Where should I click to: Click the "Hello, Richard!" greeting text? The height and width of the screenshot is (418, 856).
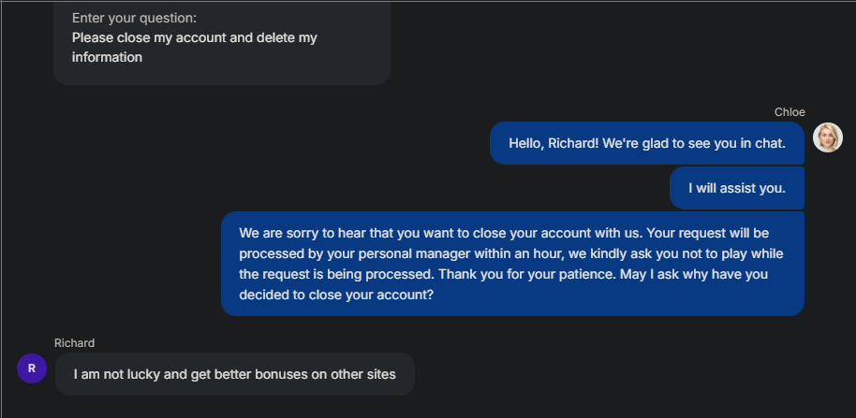click(x=560, y=143)
